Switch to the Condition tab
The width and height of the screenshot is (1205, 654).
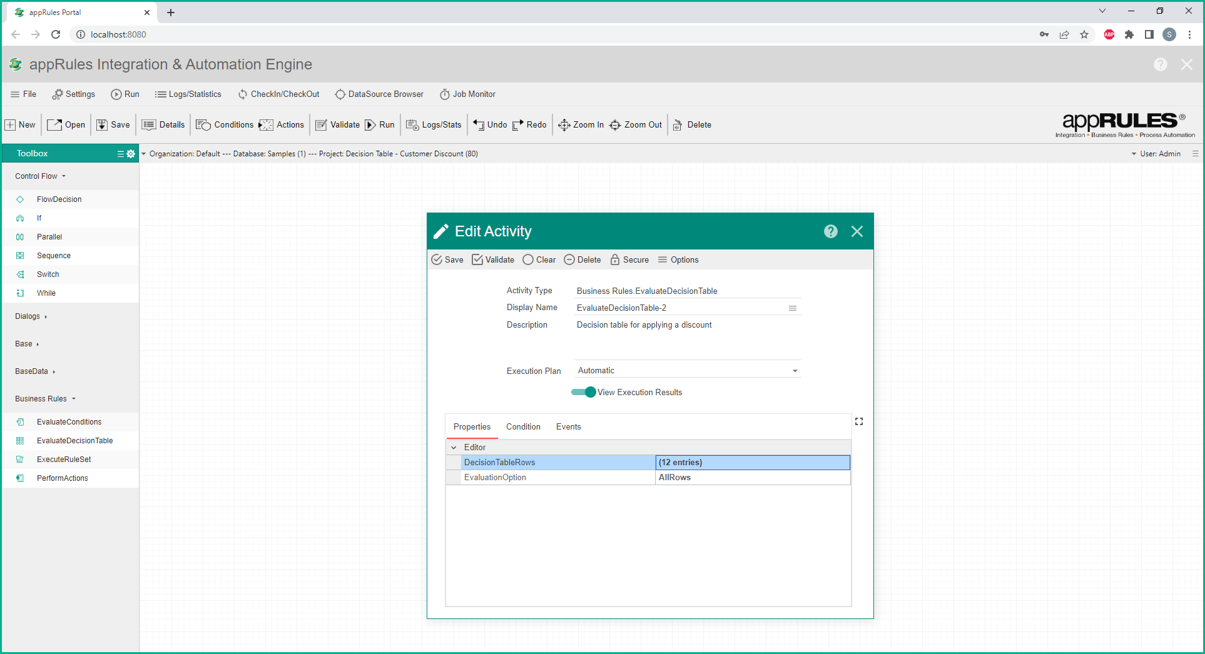tap(523, 427)
